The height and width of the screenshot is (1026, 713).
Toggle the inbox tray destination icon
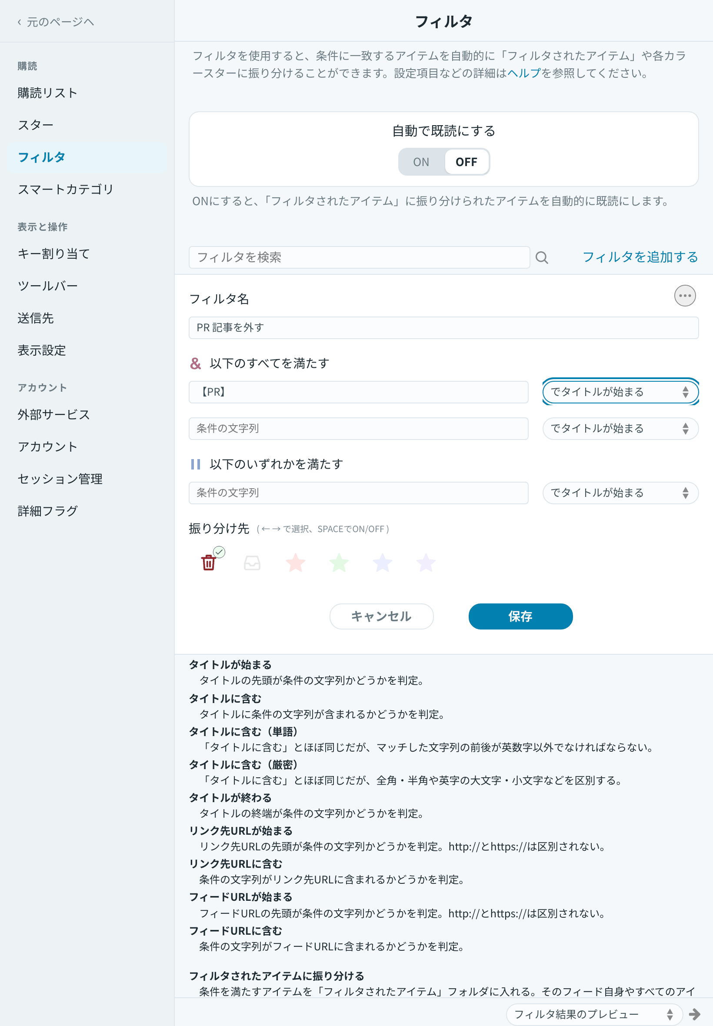[x=252, y=563]
